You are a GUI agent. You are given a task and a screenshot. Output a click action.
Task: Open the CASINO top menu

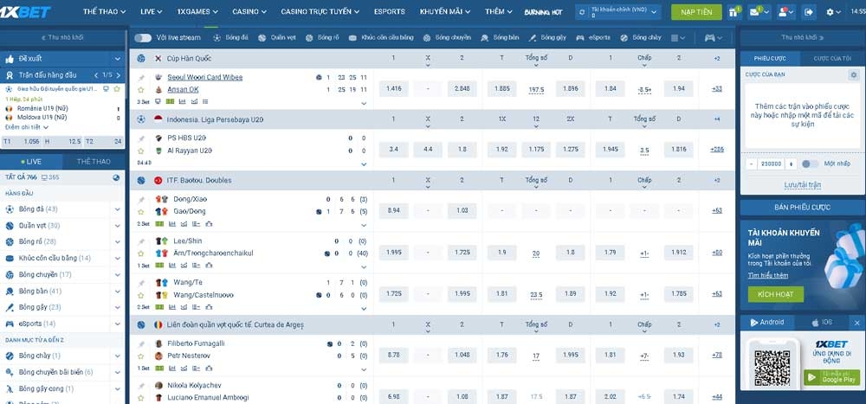(249, 11)
